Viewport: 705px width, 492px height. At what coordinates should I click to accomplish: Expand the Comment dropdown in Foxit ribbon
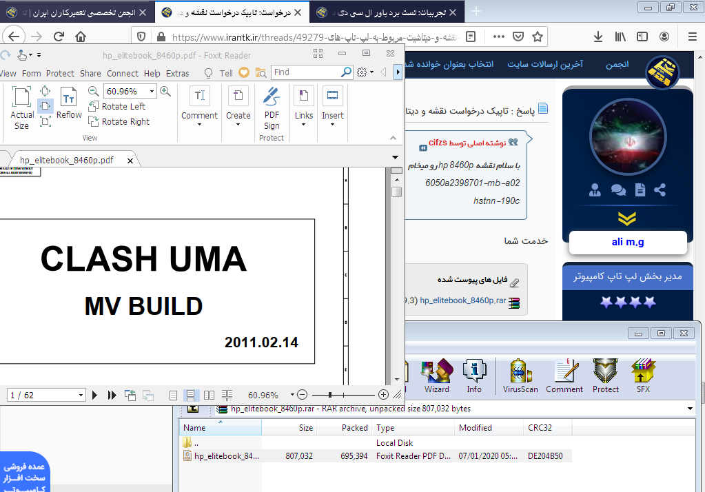[x=199, y=125]
